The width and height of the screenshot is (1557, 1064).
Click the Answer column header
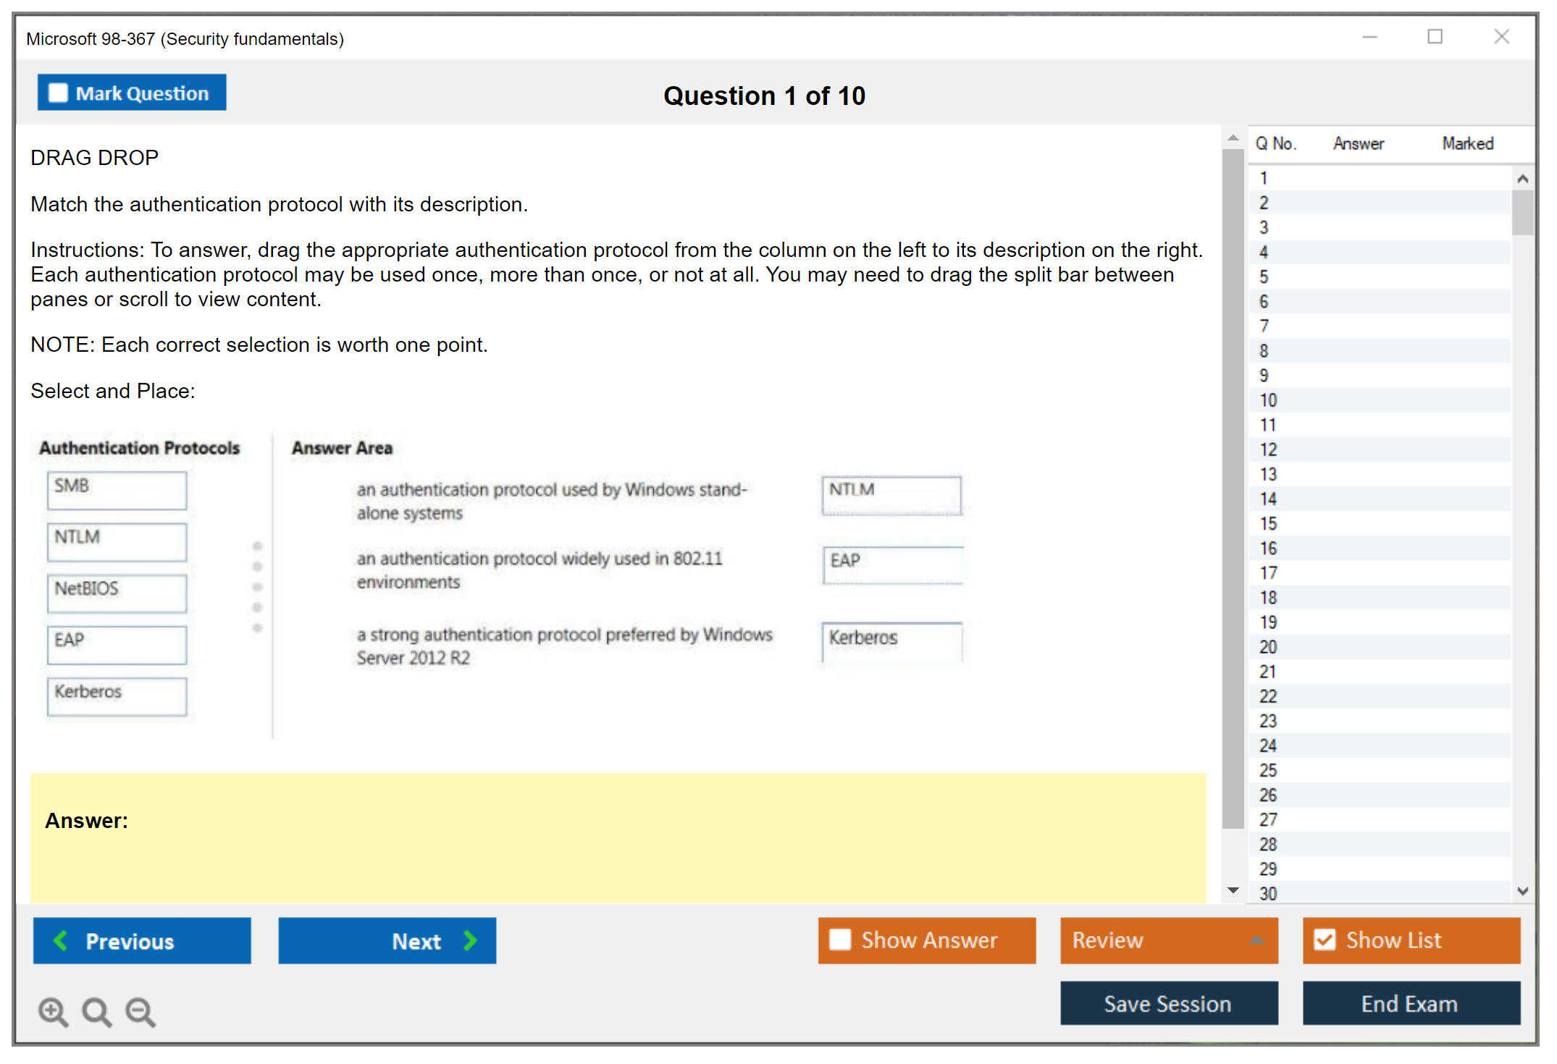click(1358, 143)
